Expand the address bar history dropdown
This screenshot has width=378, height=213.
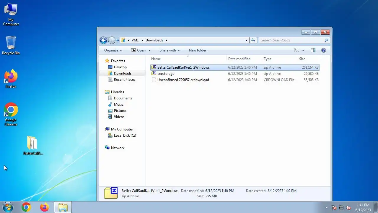click(247, 40)
